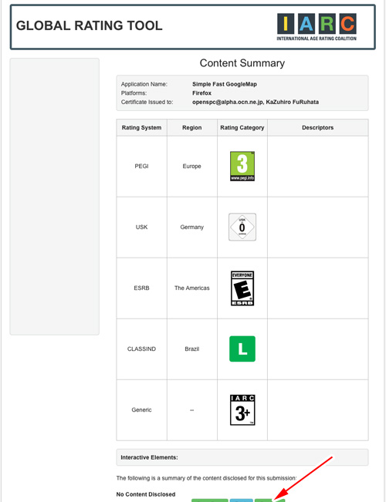Click the Firefox platform value
The image size is (386, 502).
[201, 93]
